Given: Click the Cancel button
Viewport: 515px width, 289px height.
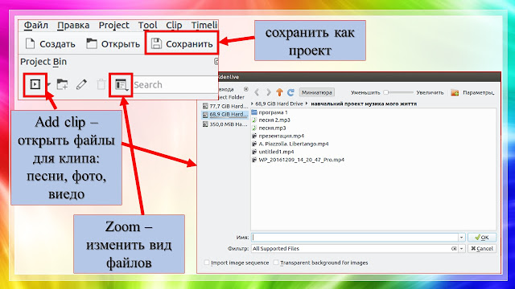Looking at the screenshot, I should [482, 249].
